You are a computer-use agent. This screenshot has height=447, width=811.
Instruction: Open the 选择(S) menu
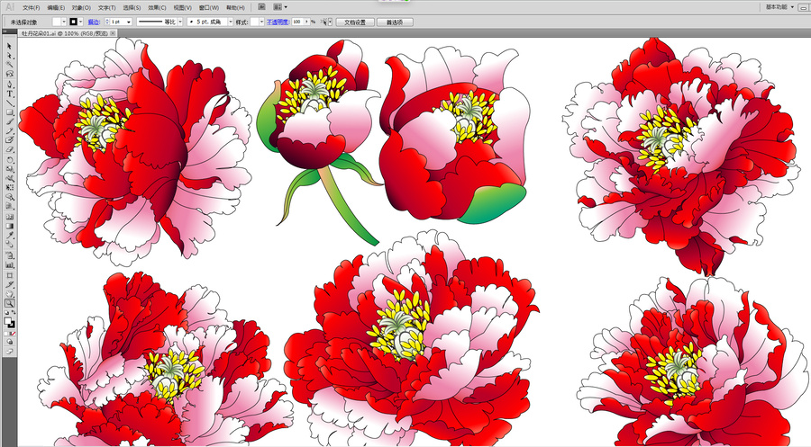click(x=132, y=8)
